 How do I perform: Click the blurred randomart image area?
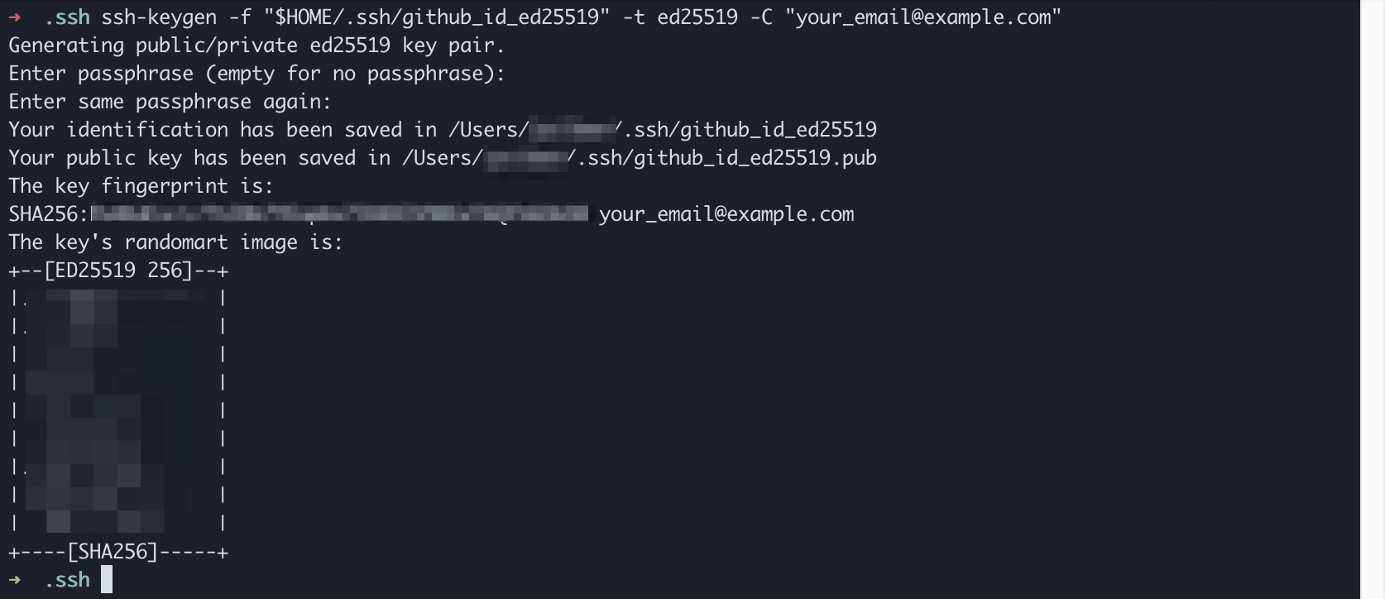click(x=118, y=410)
